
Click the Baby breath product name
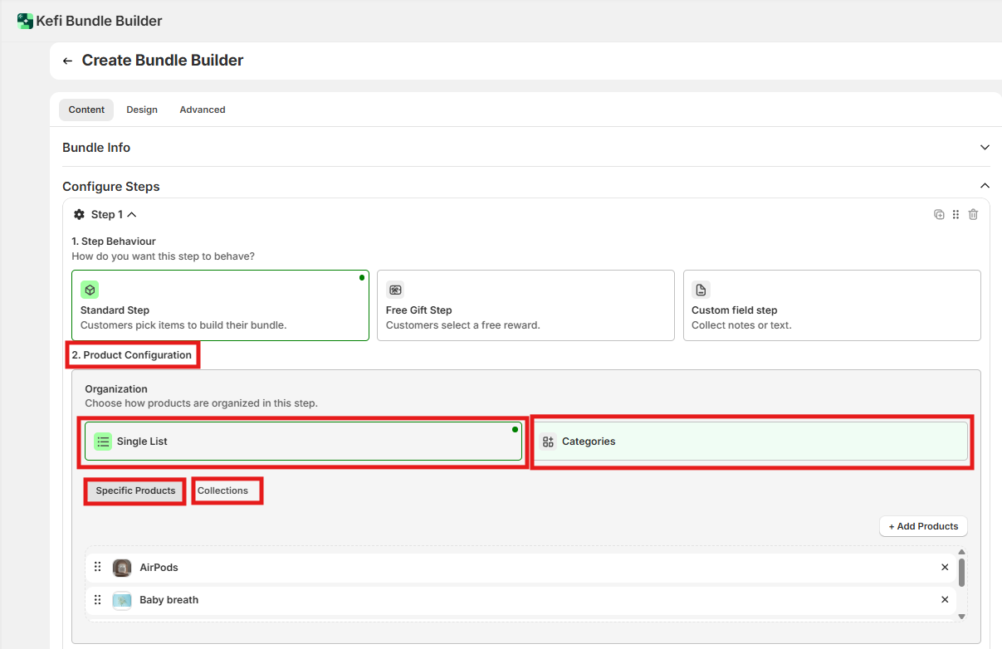click(169, 600)
